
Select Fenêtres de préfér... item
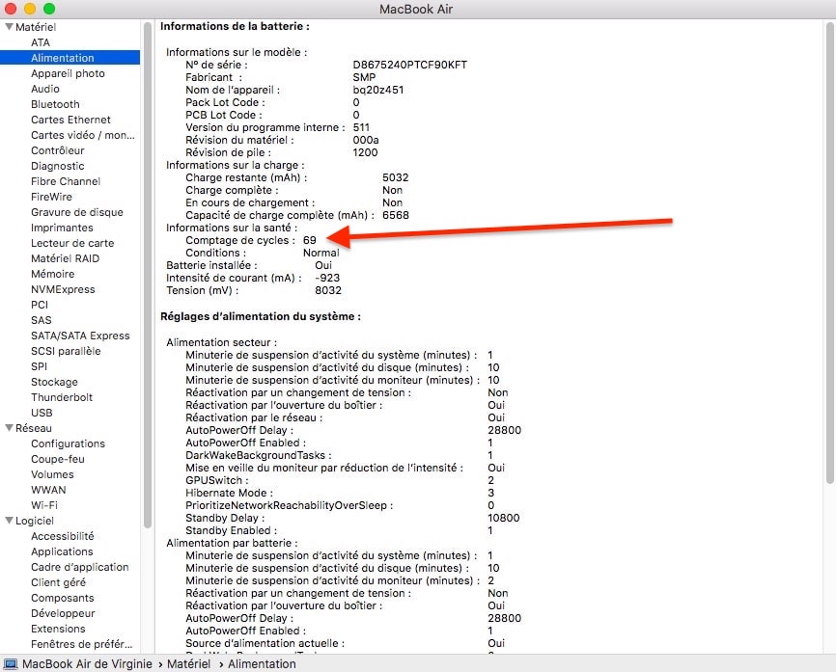tap(82, 645)
